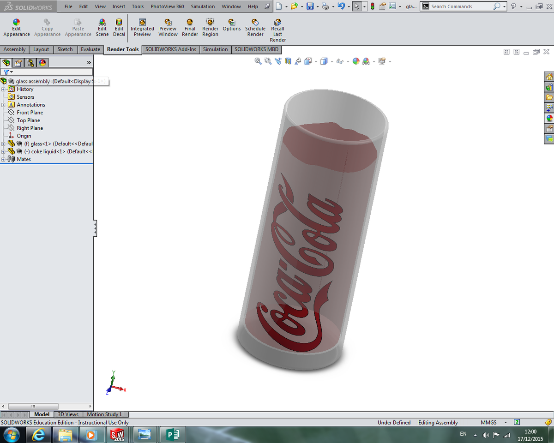Open View Orientation dropdown

click(x=315, y=61)
